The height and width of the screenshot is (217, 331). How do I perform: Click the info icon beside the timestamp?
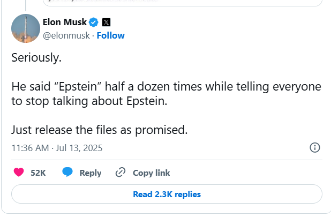click(315, 147)
